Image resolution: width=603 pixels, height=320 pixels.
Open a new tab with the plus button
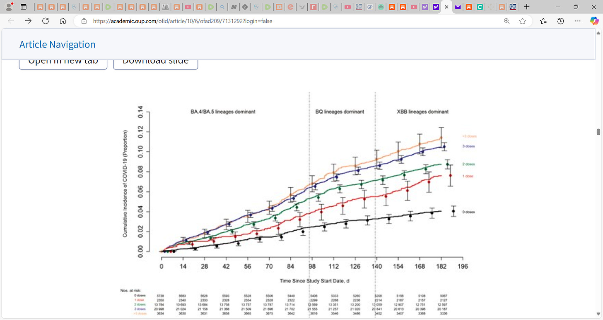[x=526, y=7]
